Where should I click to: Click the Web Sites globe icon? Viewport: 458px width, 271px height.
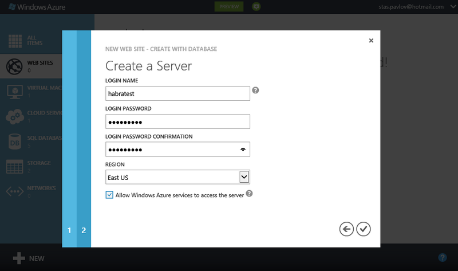click(14, 66)
